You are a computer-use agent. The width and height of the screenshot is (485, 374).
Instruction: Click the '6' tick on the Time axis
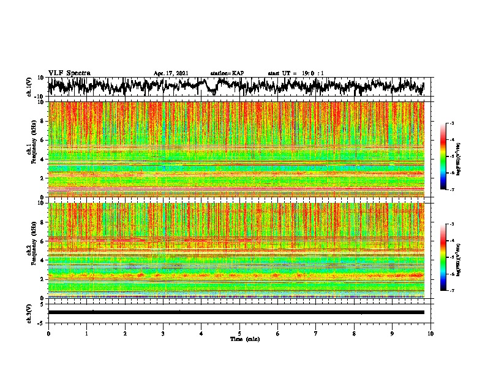278,334
